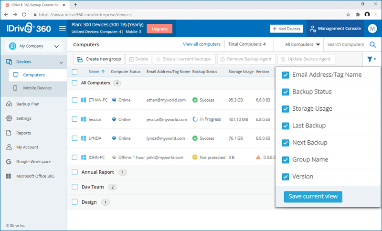
Task: Select Jessica row checkbox
Action: [74, 119]
